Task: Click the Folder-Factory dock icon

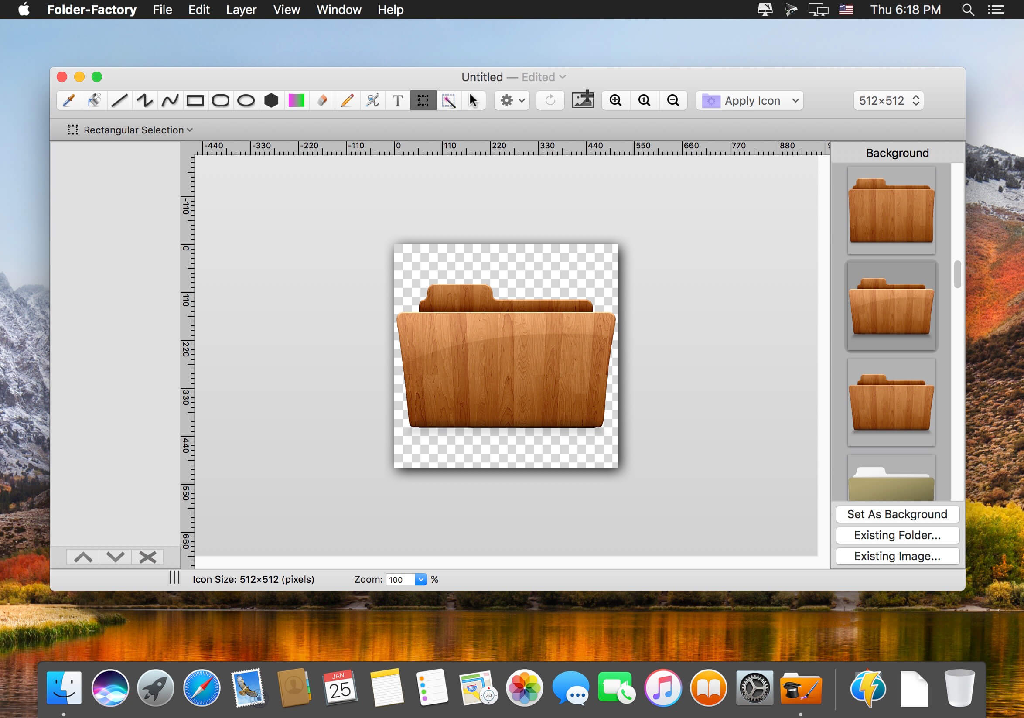Action: [801, 688]
